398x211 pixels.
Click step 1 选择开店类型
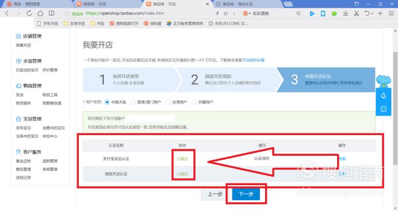(129, 79)
